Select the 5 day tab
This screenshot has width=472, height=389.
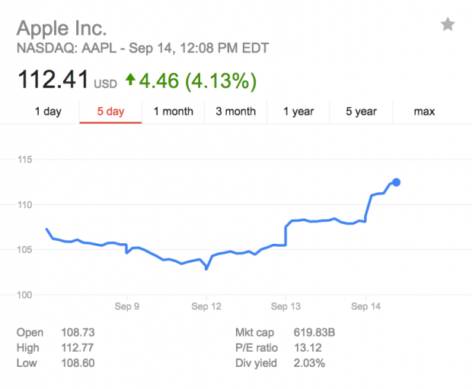tap(110, 112)
